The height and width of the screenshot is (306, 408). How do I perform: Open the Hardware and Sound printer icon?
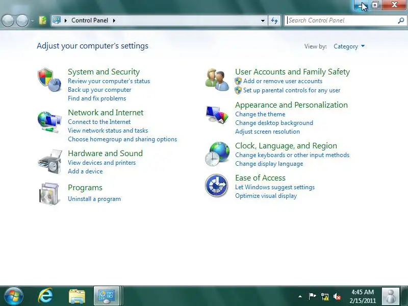pyautogui.click(x=50, y=162)
